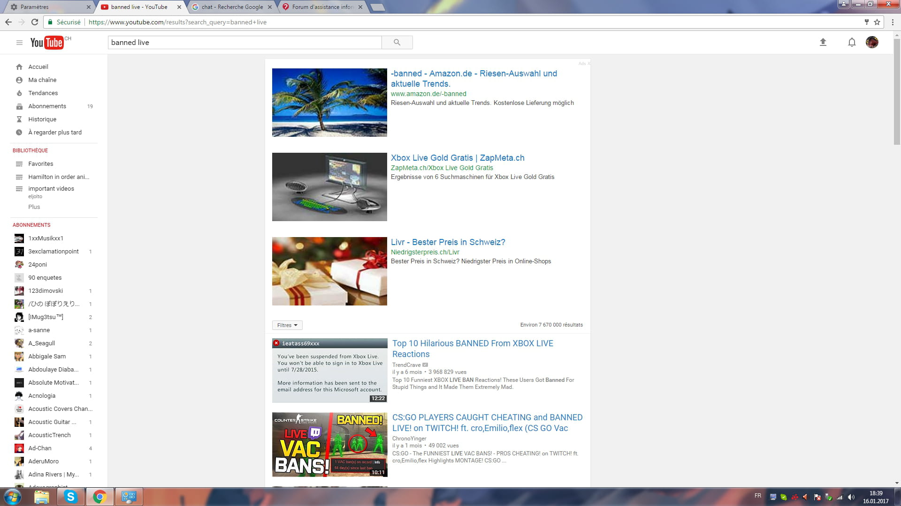Click the À regarder plus tard clock icon
This screenshot has height=506, width=901.
[19, 133]
